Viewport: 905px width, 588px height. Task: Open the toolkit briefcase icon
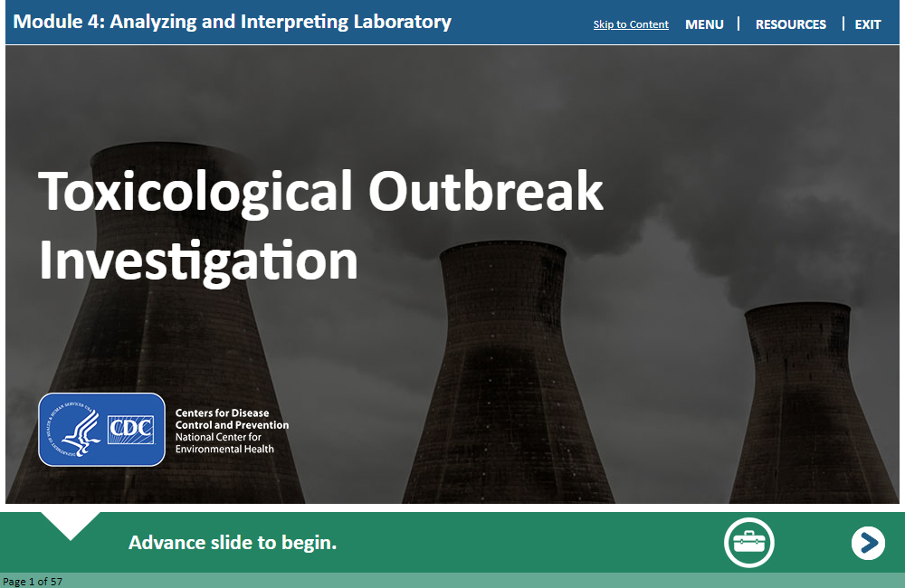pyautogui.click(x=749, y=543)
